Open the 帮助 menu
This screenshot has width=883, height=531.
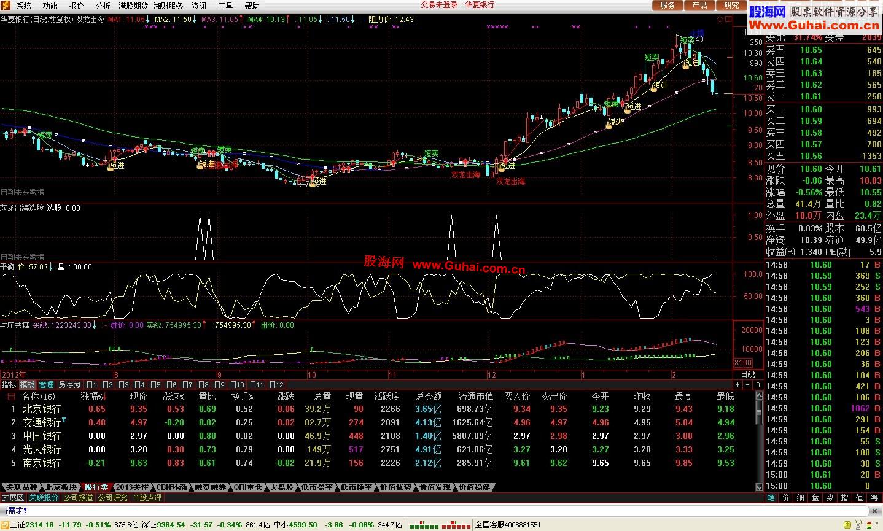click(252, 6)
